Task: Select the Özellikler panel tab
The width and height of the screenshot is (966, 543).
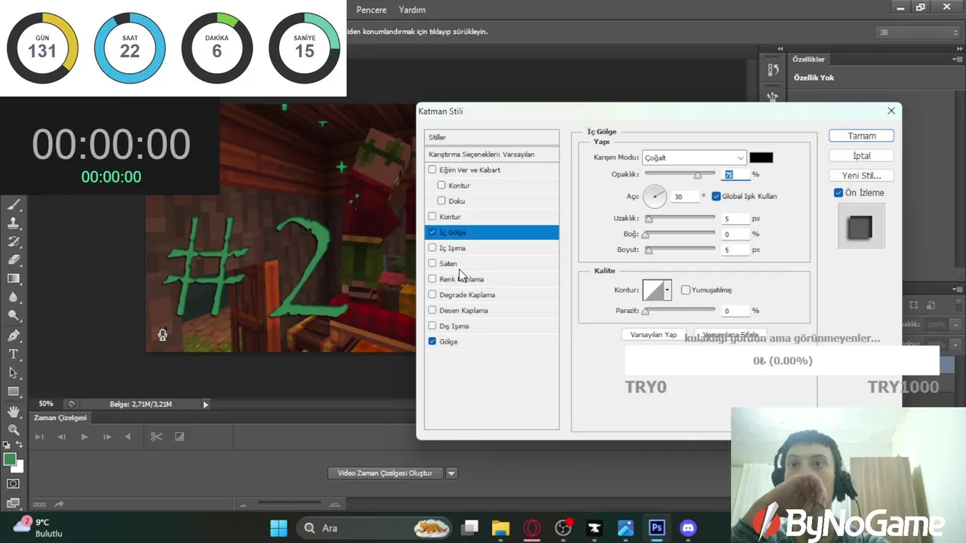Action: coord(808,60)
